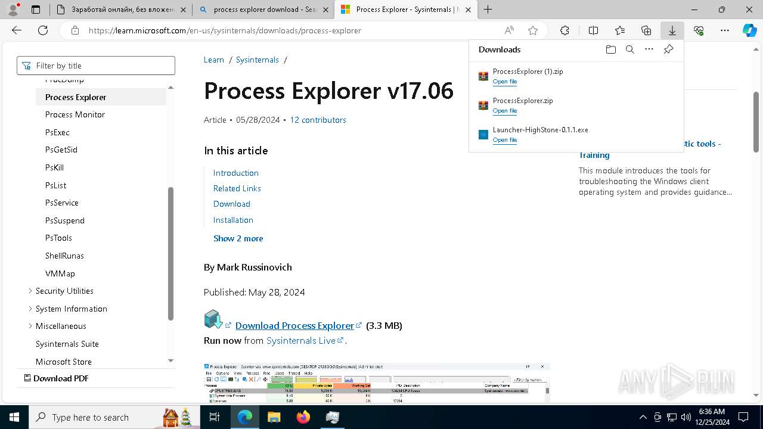
Task: Open a new browser tab
Action: 488,10
